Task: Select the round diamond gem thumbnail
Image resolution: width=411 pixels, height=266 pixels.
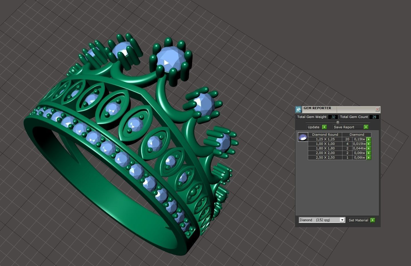Action: coord(303,137)
